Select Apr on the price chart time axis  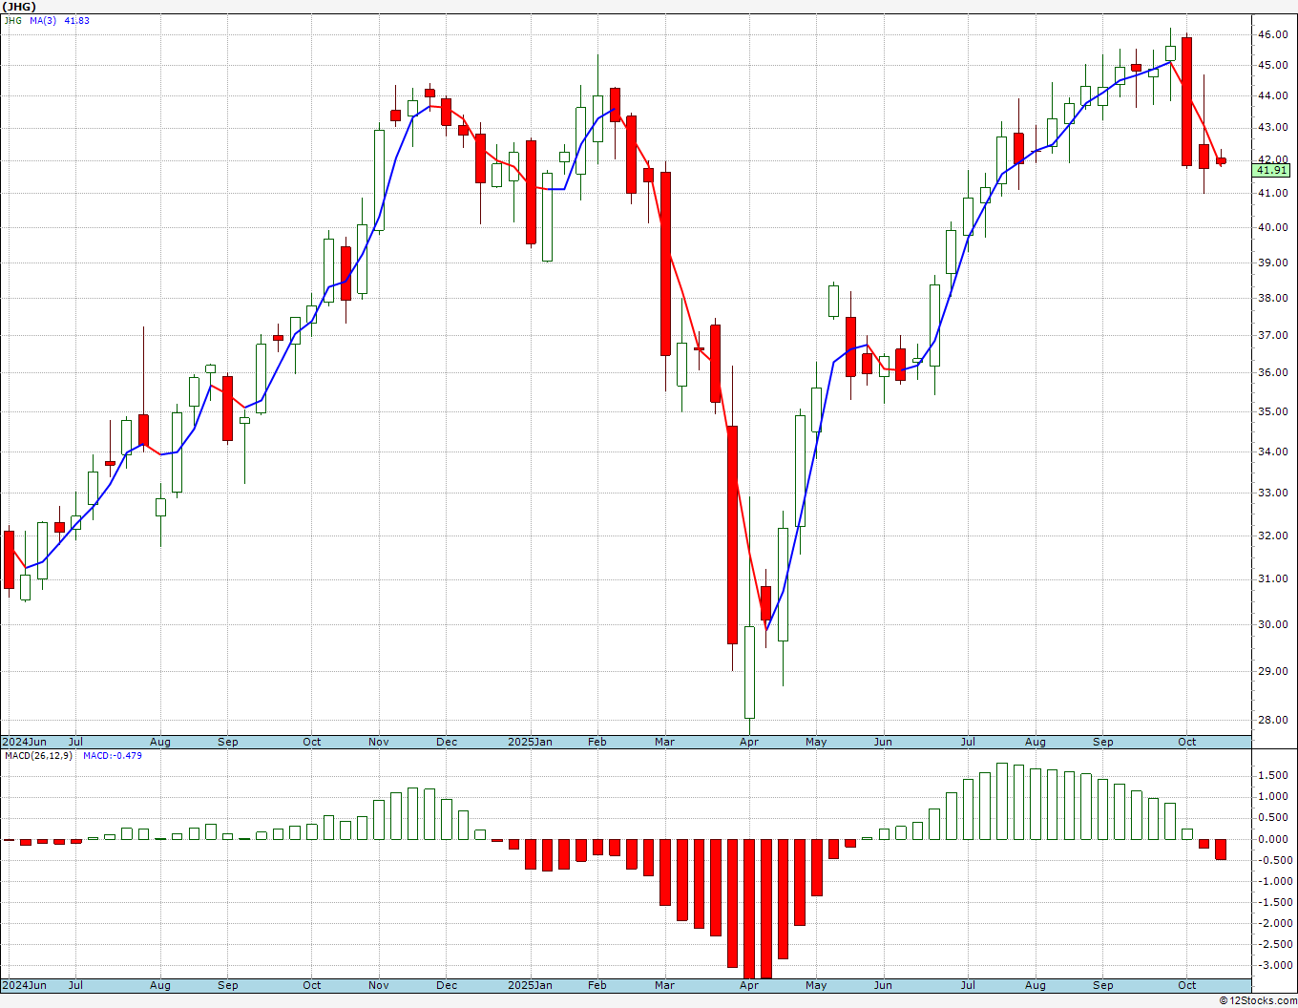[x=749, y=742]
